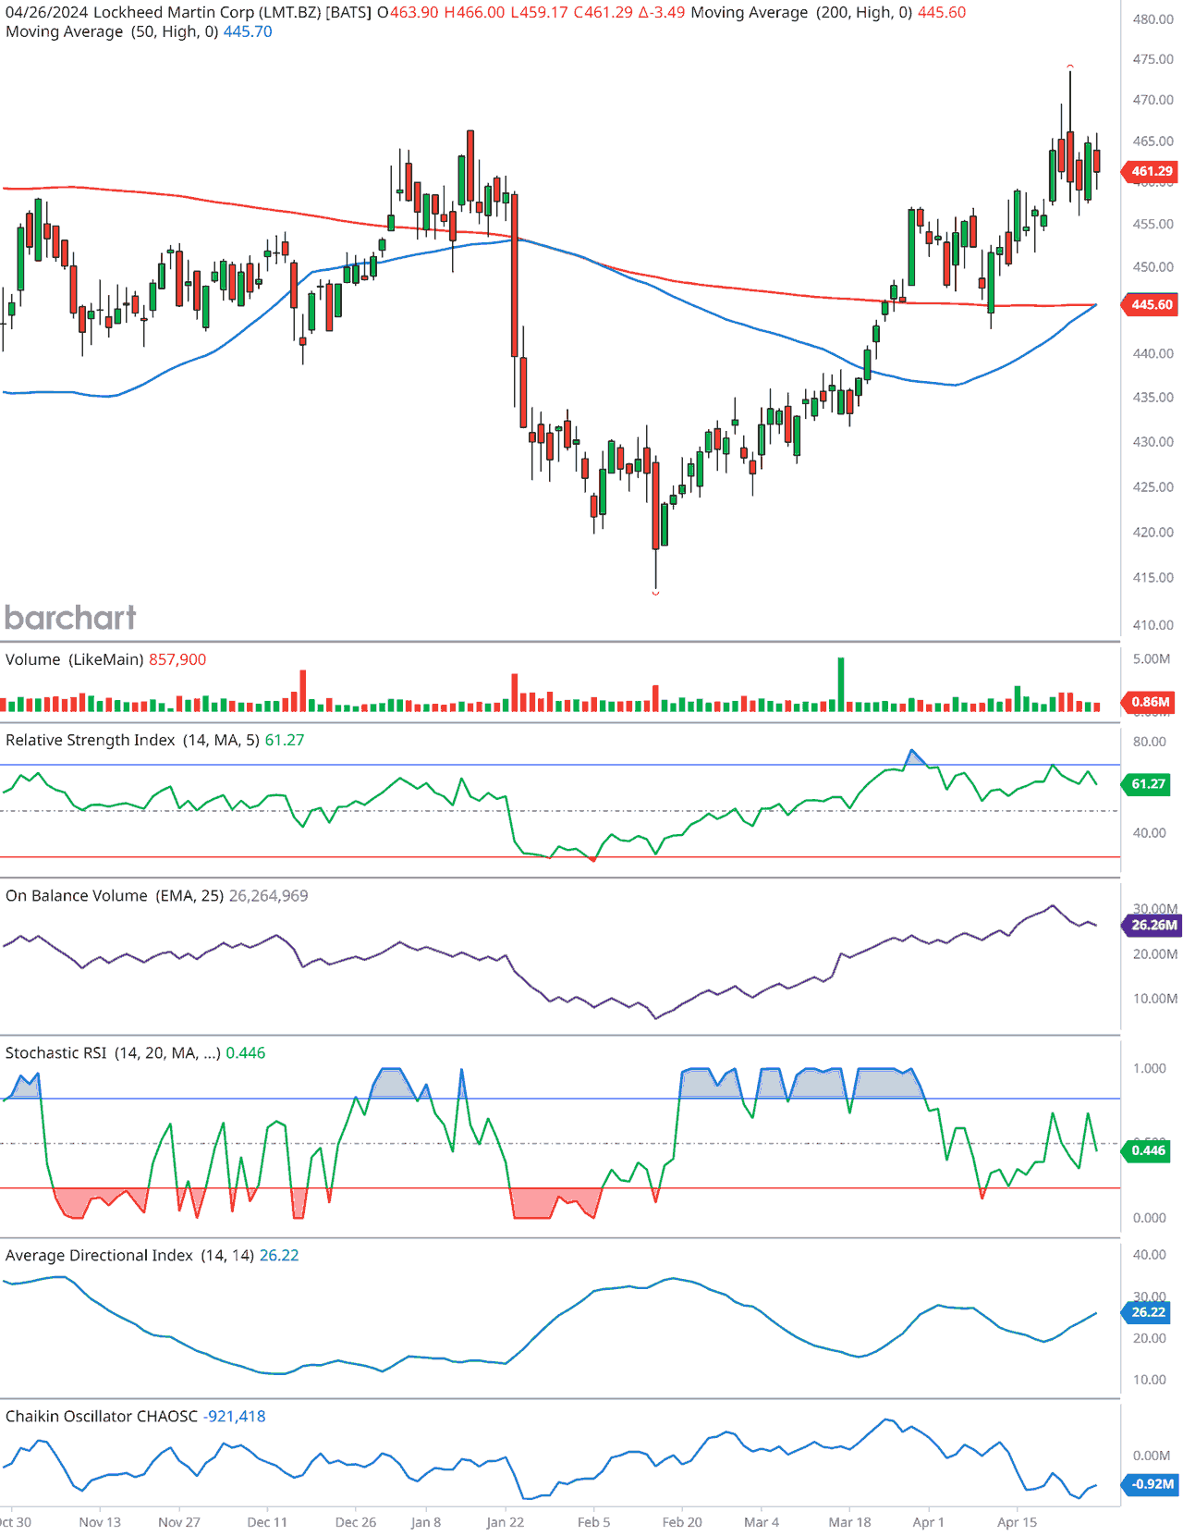Click the Dec 11 date axis label

pos(267,1522)
